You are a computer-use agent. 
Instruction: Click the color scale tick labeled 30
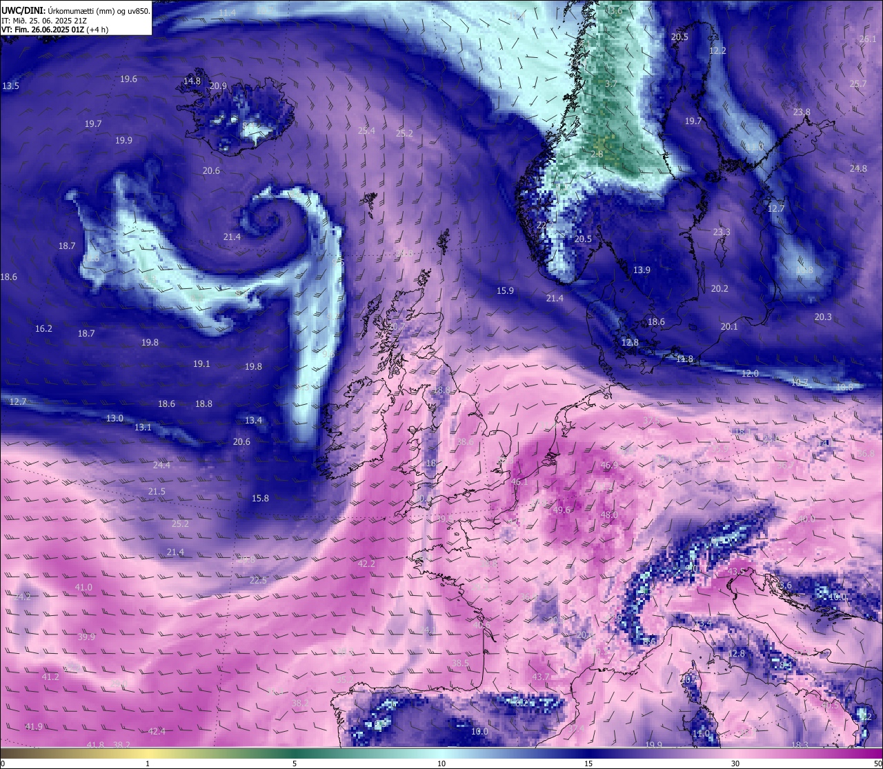click(735, 763)
